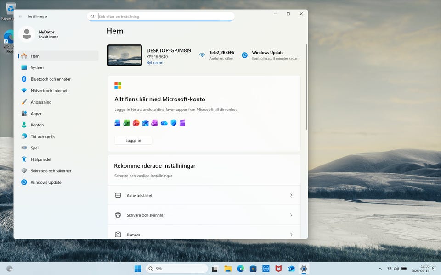Click the Byt namn link
The image size is (441, 275).
coord(155,63)
